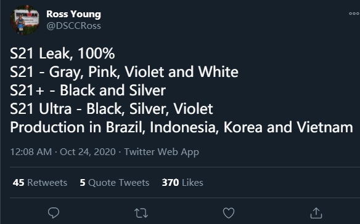Click the Twitter Web App source link
Viewport: 360px width, 224px height.
click(162, 152)
